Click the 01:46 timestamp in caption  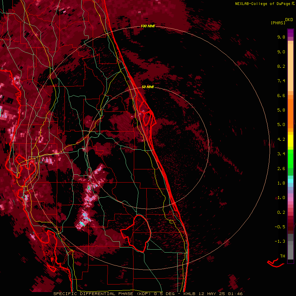pos(236,294)
